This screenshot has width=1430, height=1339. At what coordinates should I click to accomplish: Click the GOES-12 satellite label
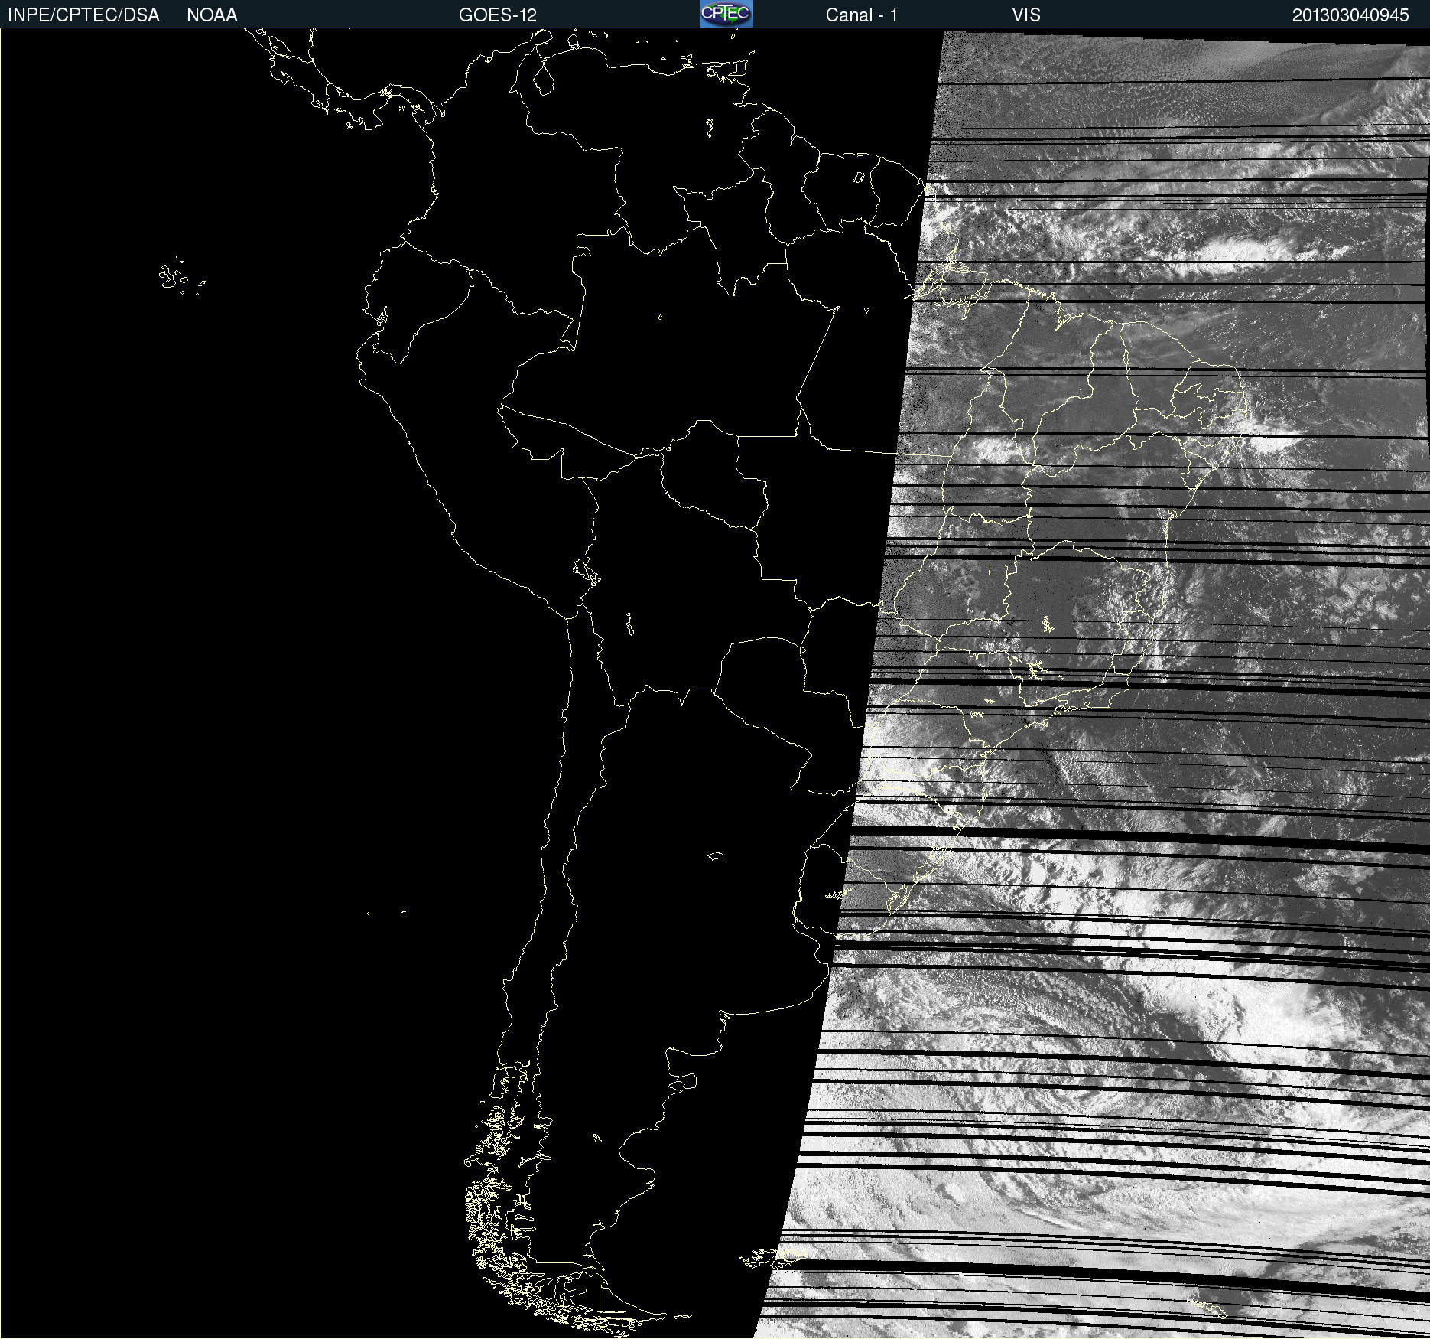point(498,15)
